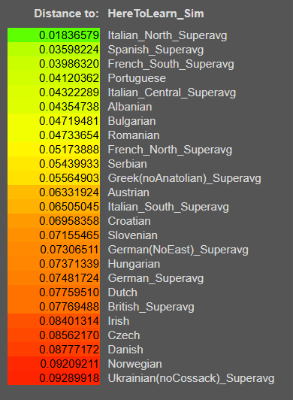The width and height of the screenshot is (293, 400).
Task: Select the Irish population label
Action: (118, 321)
